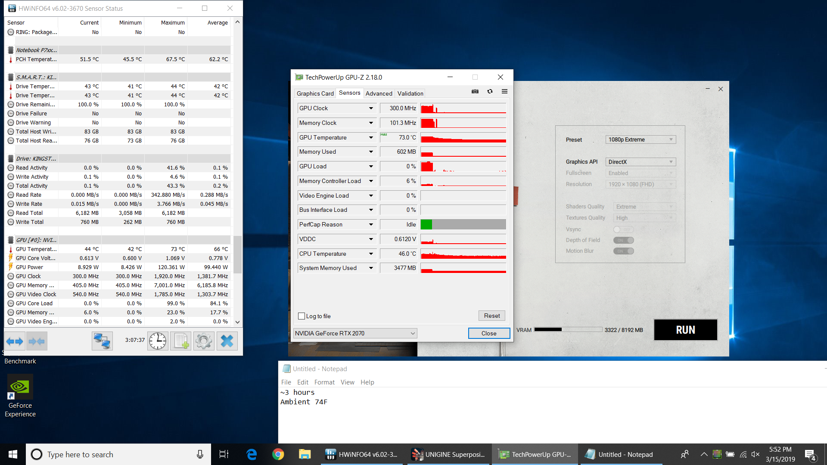Click the Task View taskbar icon
This screenshot has height=465, width=827.
tap(224, 454)
